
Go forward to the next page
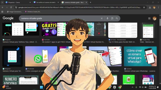pos(7,7)
